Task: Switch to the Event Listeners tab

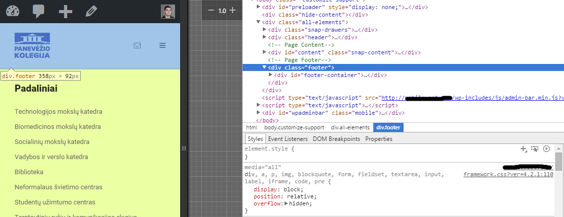Action: coord(288,138)
